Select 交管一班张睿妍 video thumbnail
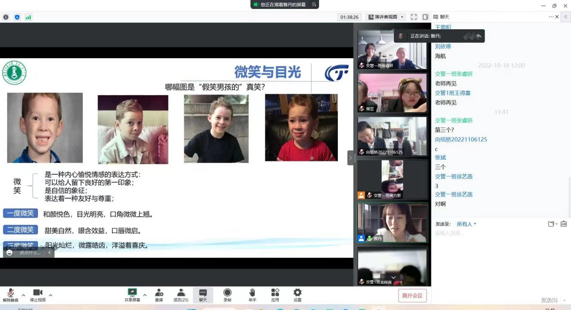Viewport: 571px width, 310px height. pos(392,50)
